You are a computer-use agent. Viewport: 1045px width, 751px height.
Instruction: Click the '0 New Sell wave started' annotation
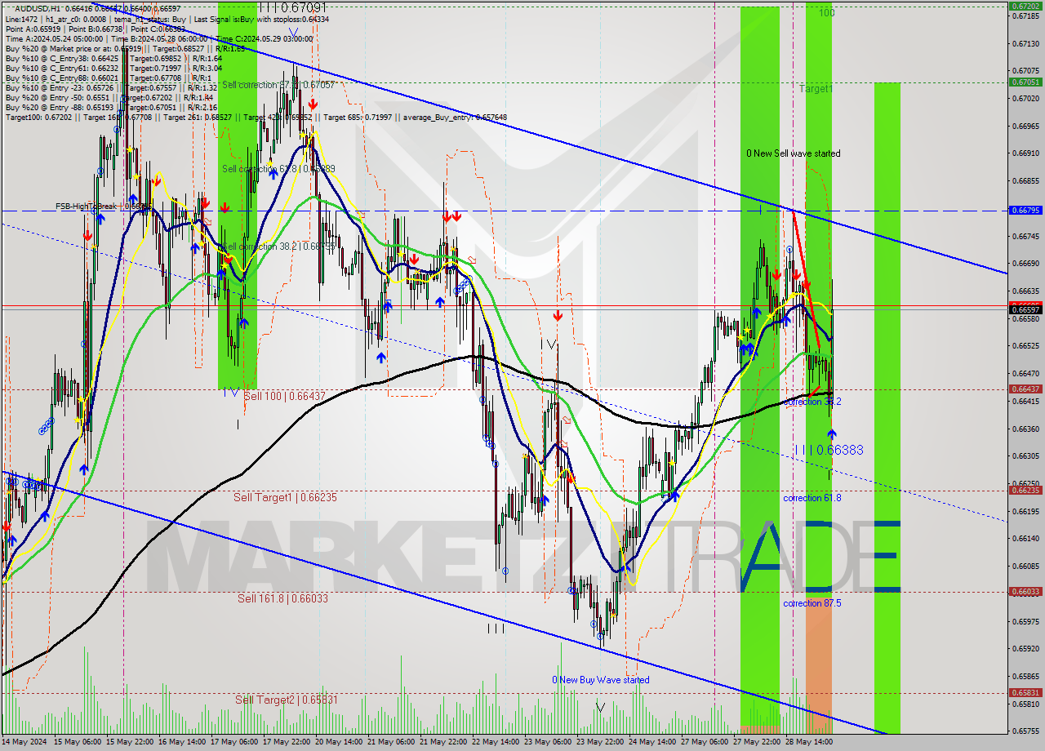point(794,153)
